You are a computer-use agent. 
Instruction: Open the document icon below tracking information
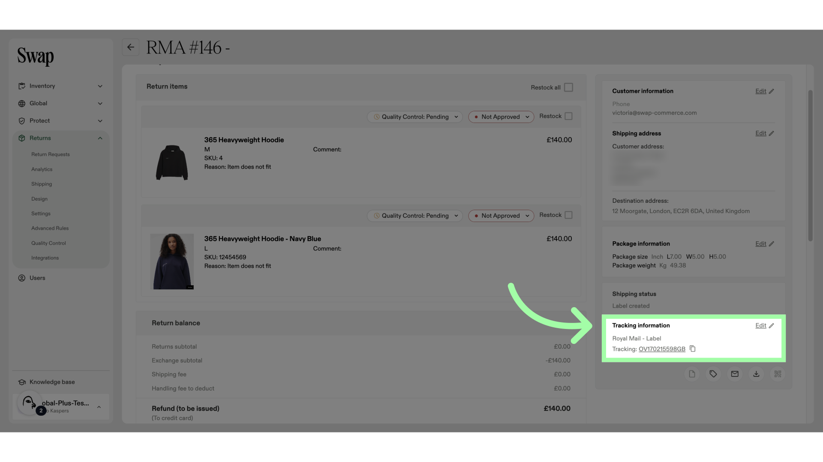tap(692, 374)
